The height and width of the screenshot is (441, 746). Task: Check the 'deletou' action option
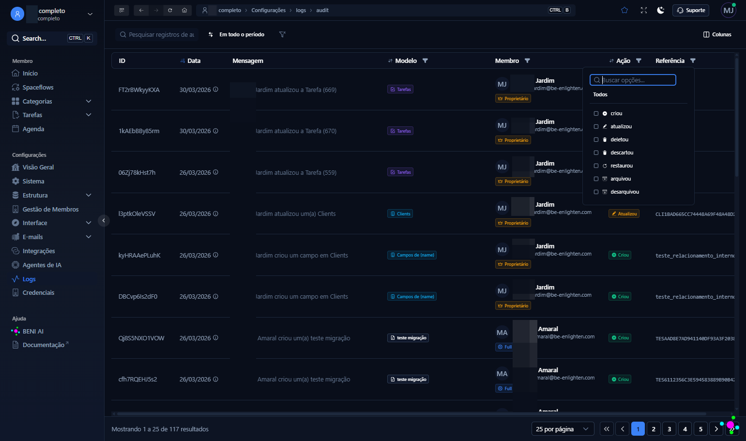[596, 139]
